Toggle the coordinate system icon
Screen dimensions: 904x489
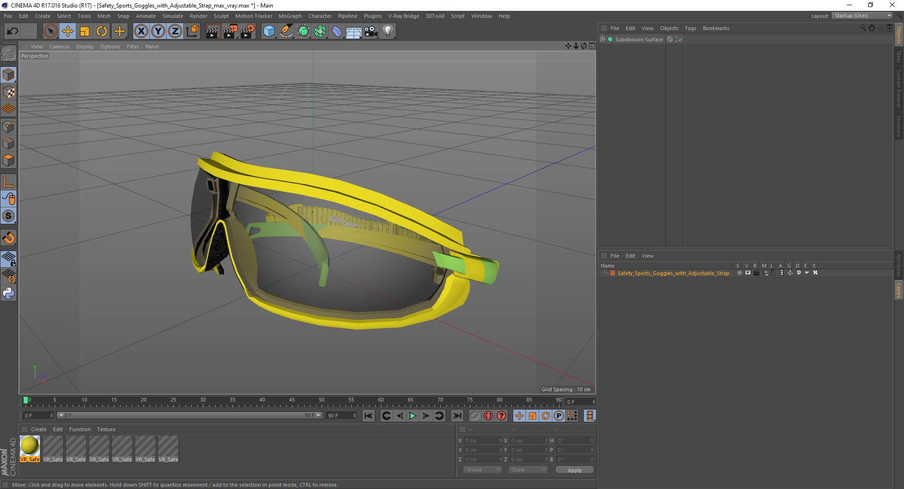tap(193, 32)
